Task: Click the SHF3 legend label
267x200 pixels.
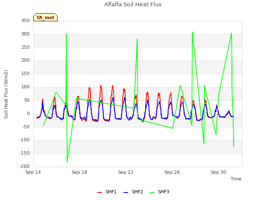Action: (x=164, y=192)
